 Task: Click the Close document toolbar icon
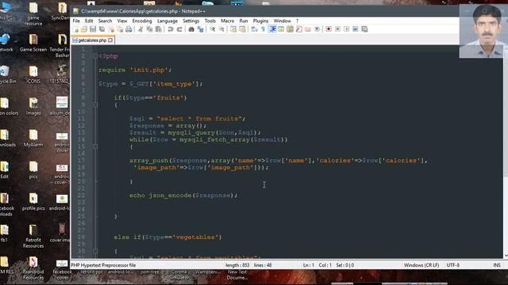(x=111, y=29)
